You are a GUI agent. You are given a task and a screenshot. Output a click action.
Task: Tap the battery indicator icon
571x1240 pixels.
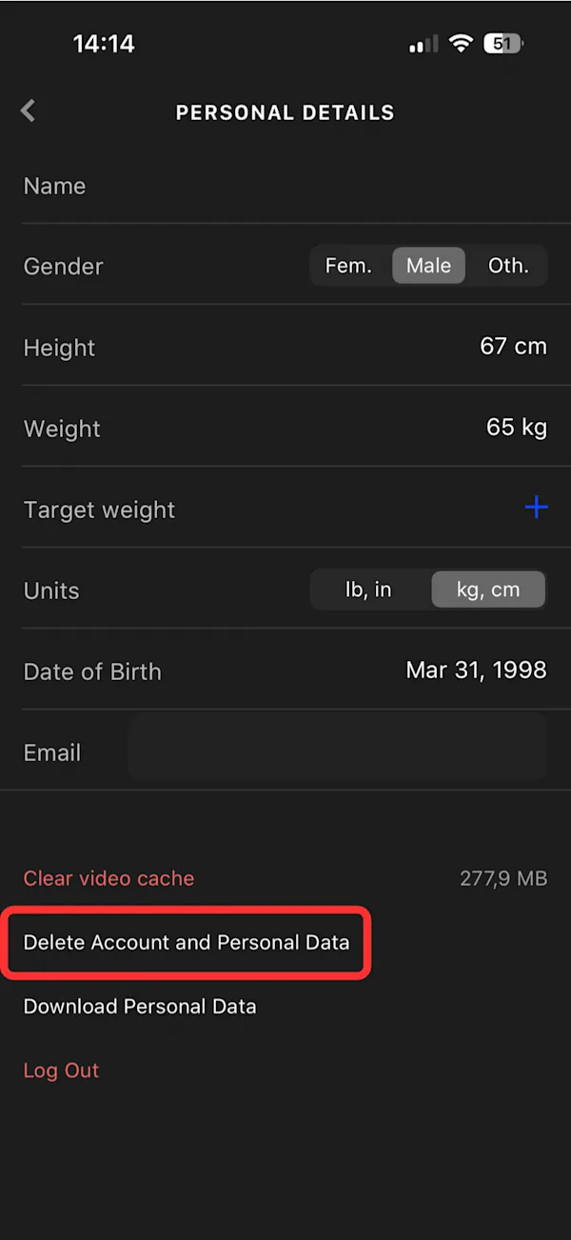504,44
